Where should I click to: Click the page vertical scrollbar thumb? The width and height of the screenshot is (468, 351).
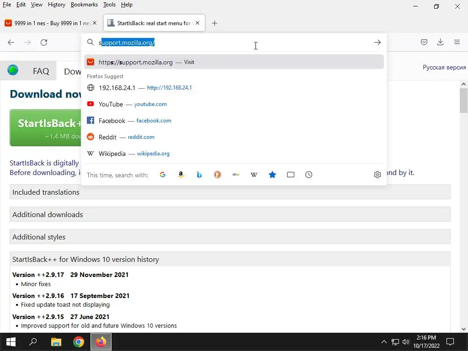(463, 101)
